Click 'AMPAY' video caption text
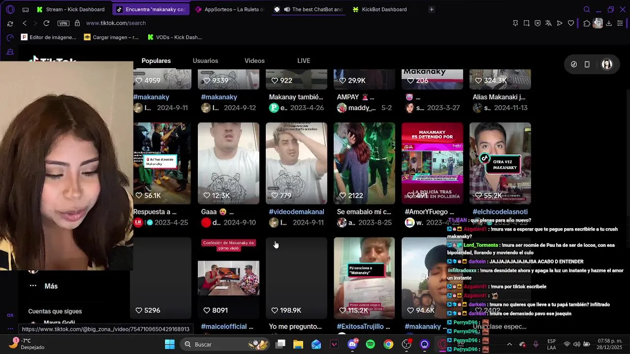Viewport: 630px width, 354px height. [x=355, y=97]
